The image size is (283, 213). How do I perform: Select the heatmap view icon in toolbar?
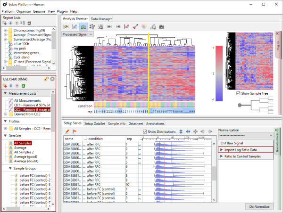(83, 27)
